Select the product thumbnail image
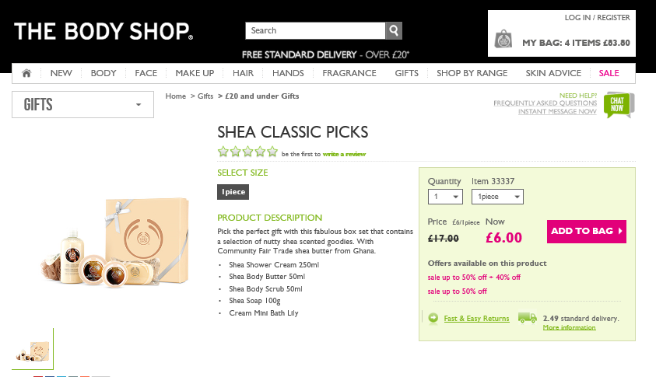The width and height of the screenshot is (656, 377). (x=32, y=348)
